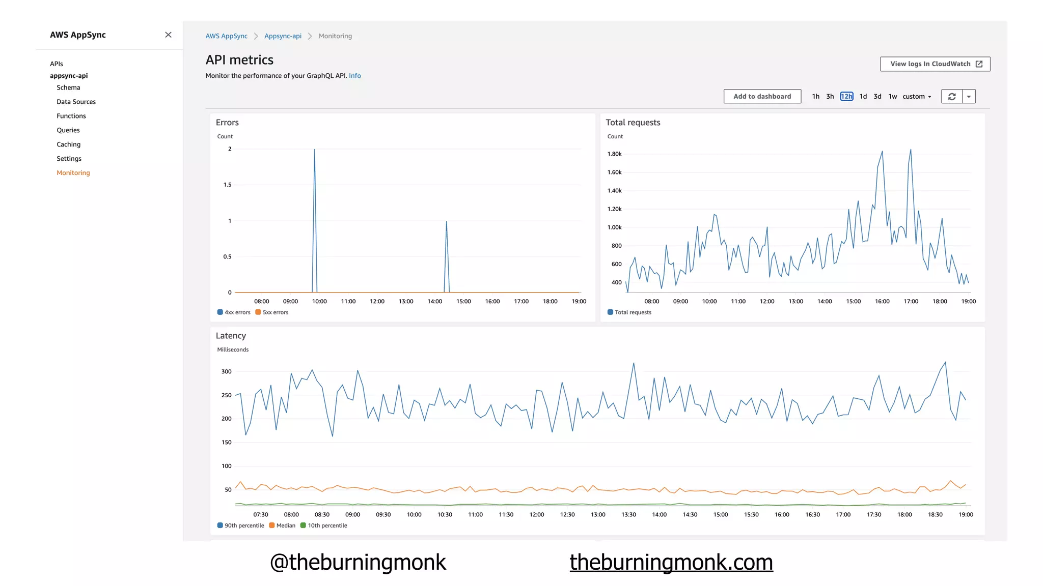Open the refresh interval dropdown arrow
Screen dimensions: 1043x586
(969, 97)
